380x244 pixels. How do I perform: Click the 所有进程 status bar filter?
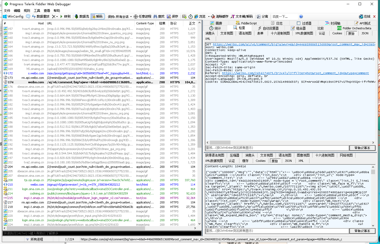coord(34,239)
